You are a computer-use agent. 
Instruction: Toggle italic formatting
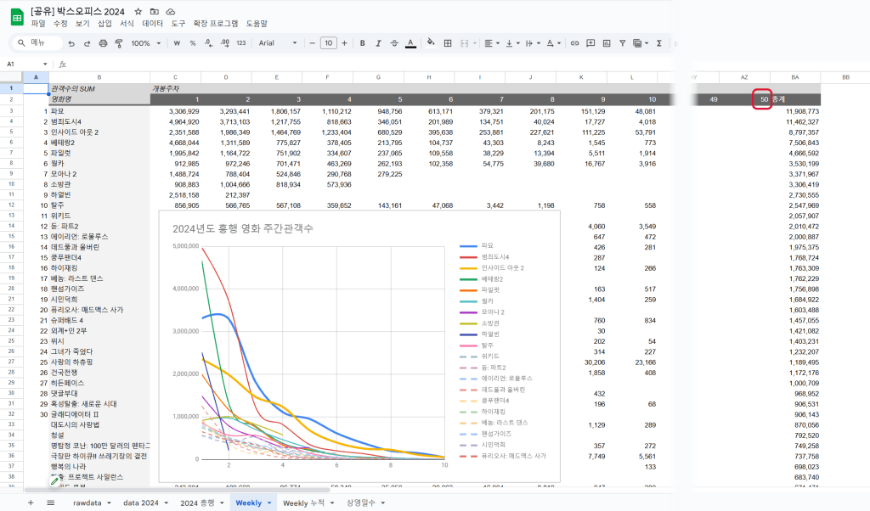tap(378, 42)
